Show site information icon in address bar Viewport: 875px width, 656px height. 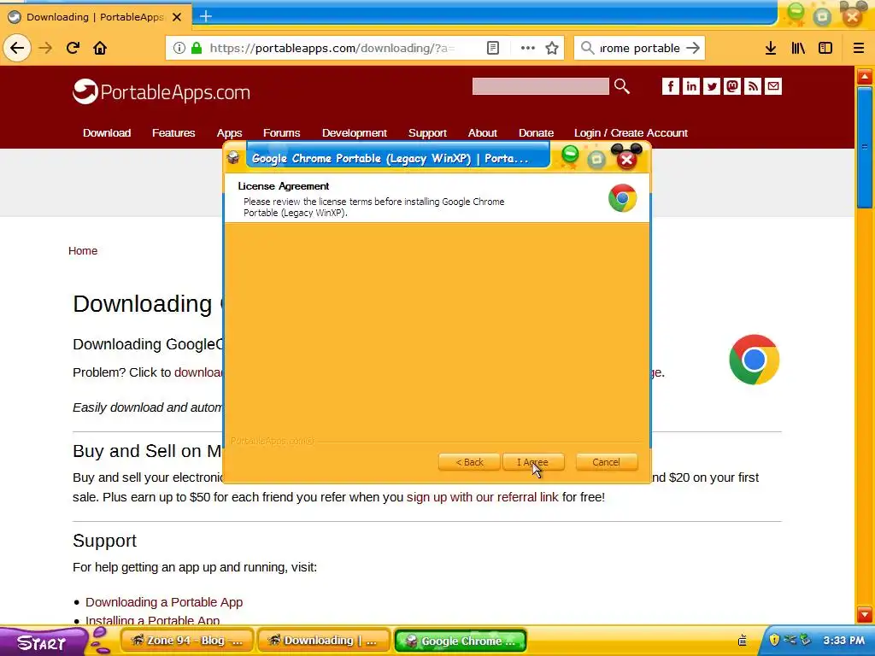coord(179,48)
